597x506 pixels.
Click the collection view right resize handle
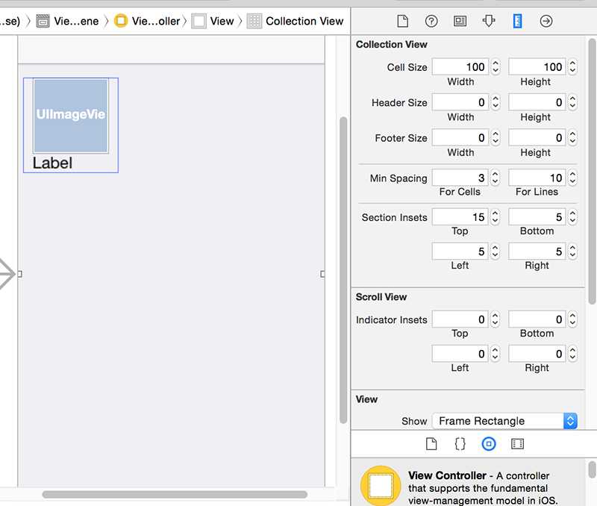(x=322, y=274)
